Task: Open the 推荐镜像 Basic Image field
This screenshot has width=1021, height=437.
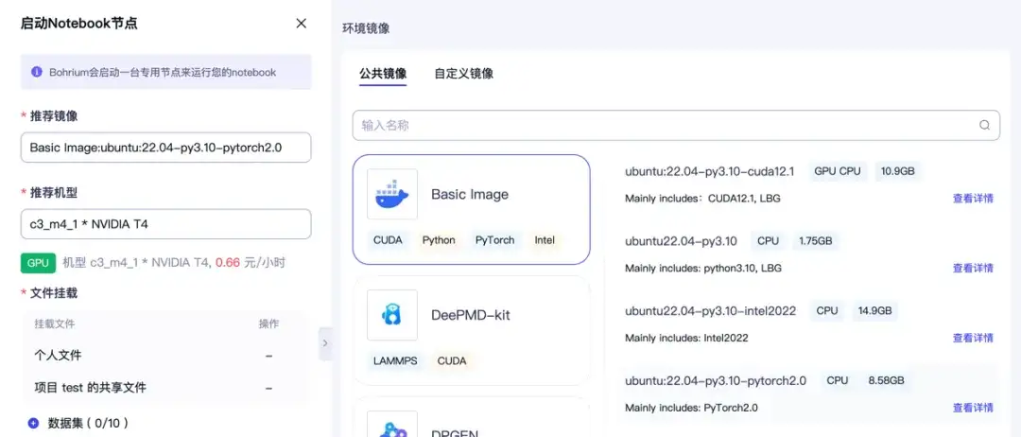Action: point(166,148)
